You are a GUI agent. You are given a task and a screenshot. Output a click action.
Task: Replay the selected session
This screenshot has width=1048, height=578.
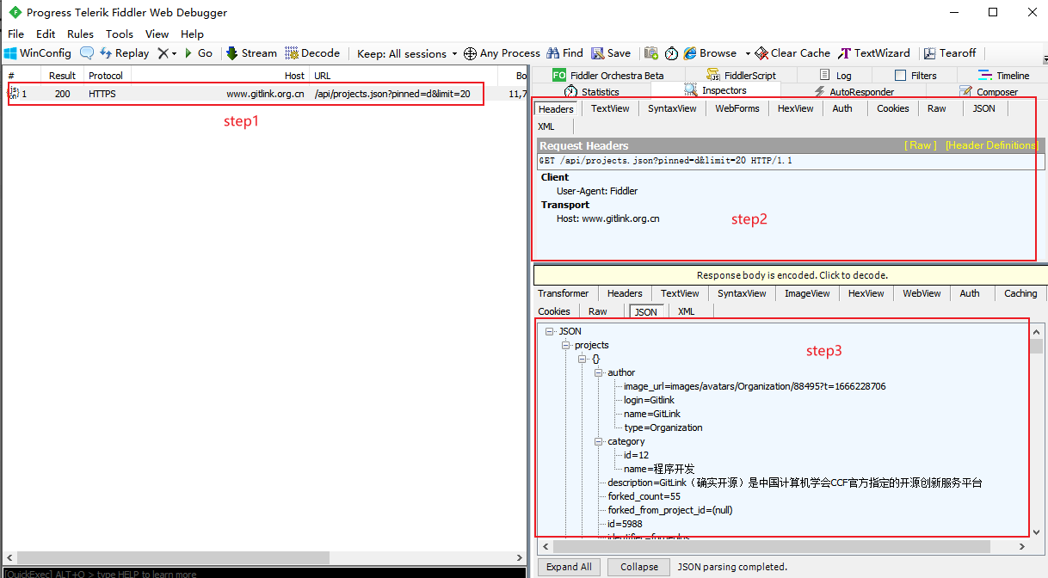point(124,53)
